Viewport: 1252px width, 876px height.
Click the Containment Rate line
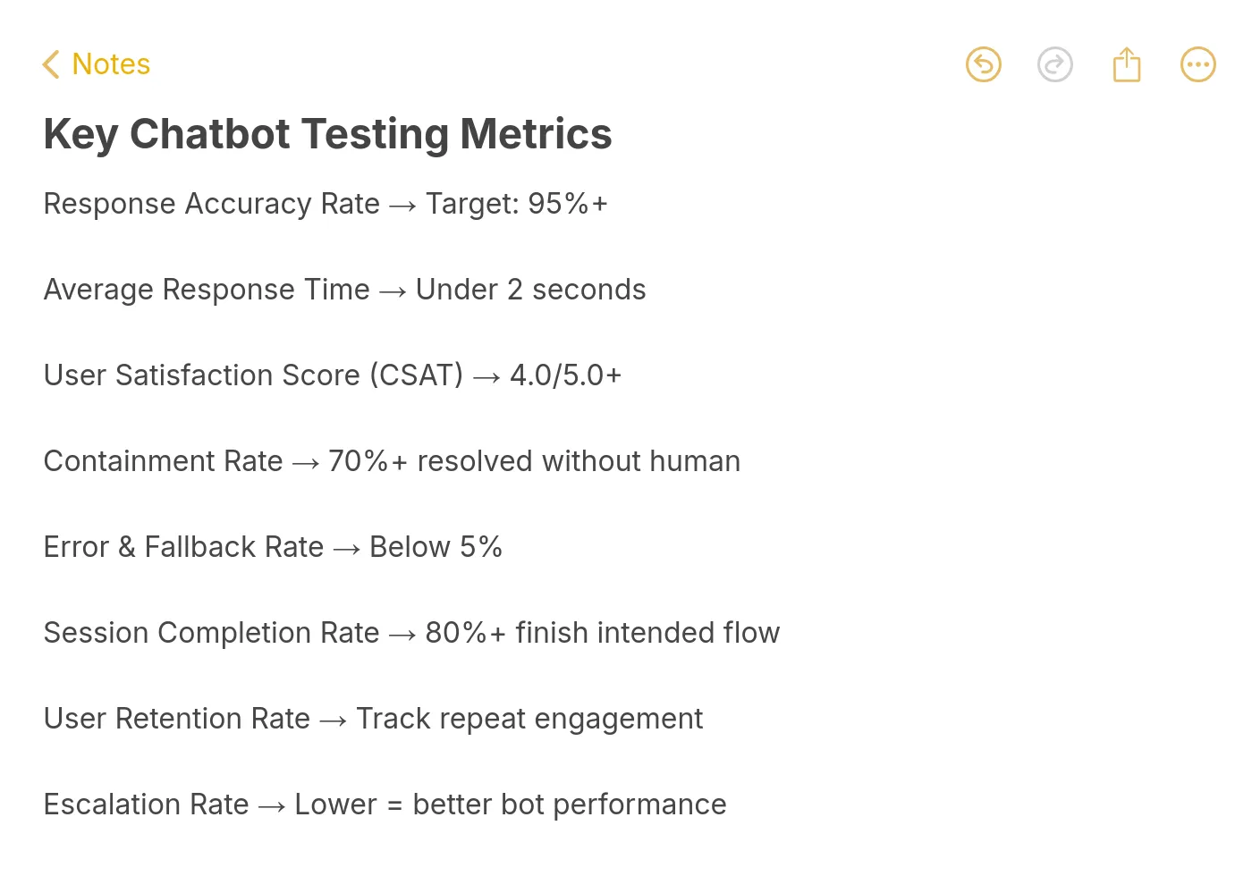pos(392,460)
